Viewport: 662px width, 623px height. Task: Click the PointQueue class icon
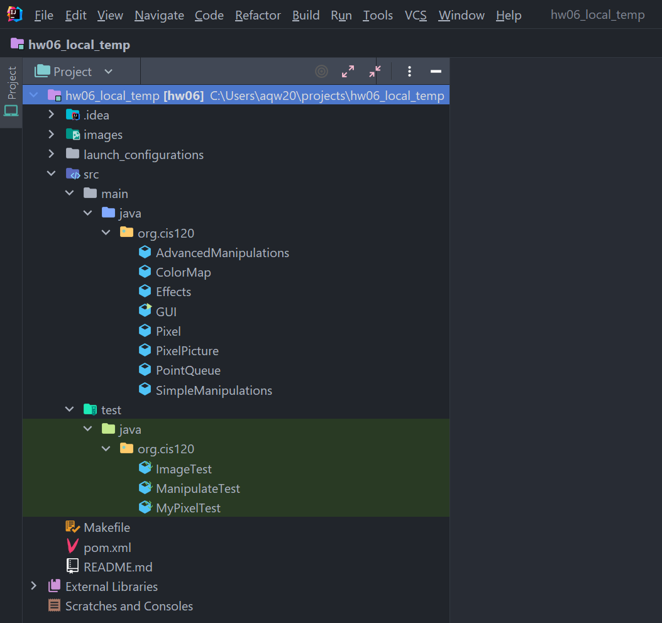[145, 369]
